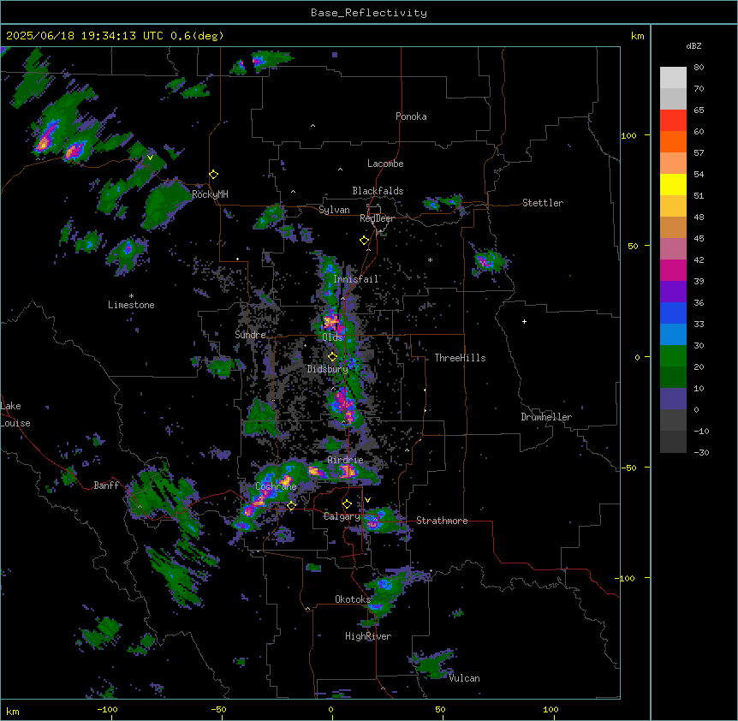The height and width of the screenshot is (721, 738).
Task: Click the Sundre town label
Action: (250, 335)
